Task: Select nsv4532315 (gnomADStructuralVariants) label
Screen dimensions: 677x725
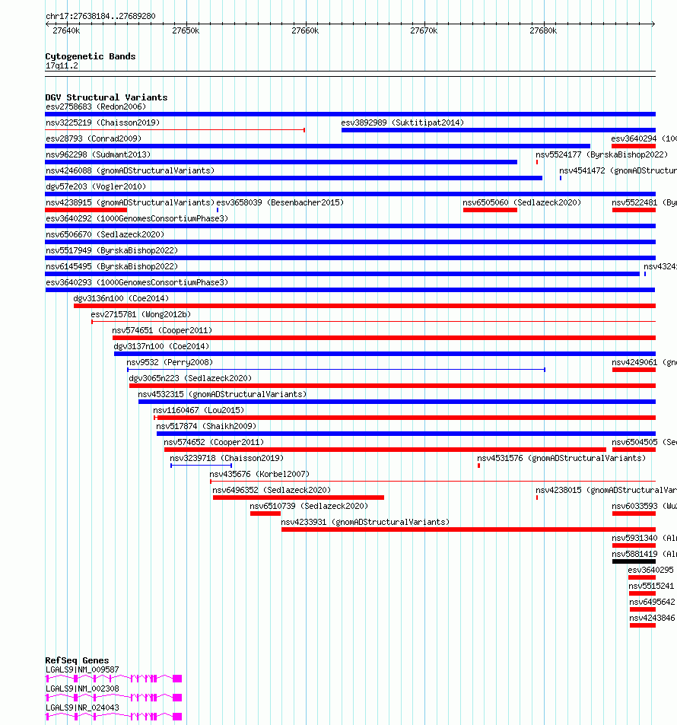Action: pos(222,394)
